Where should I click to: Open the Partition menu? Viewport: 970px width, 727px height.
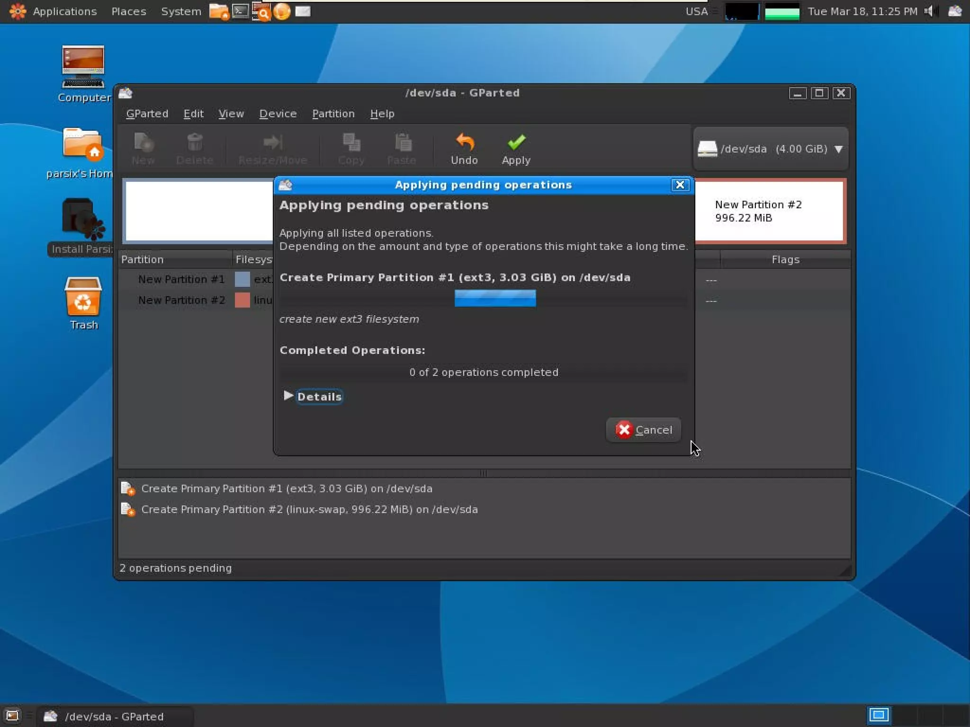tap(333, 114)
